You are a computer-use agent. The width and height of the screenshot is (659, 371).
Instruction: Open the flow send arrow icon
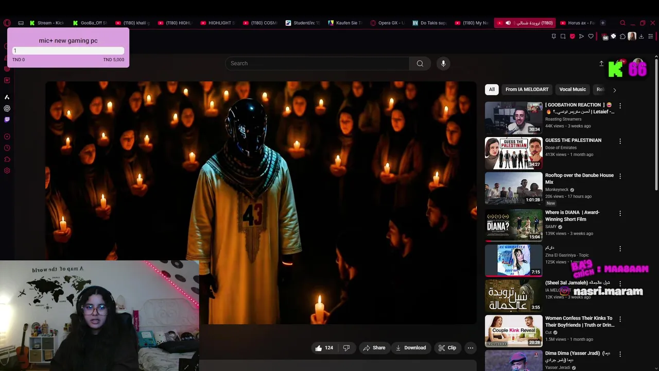(581, 36)
